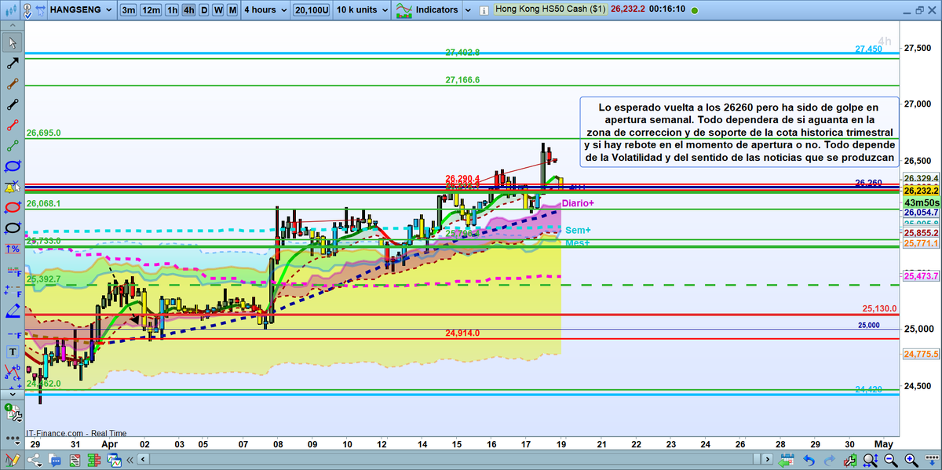Screen dimensions: 942x470
Task: Select the Fibonacci retracement tool
Action: point(13,271)
